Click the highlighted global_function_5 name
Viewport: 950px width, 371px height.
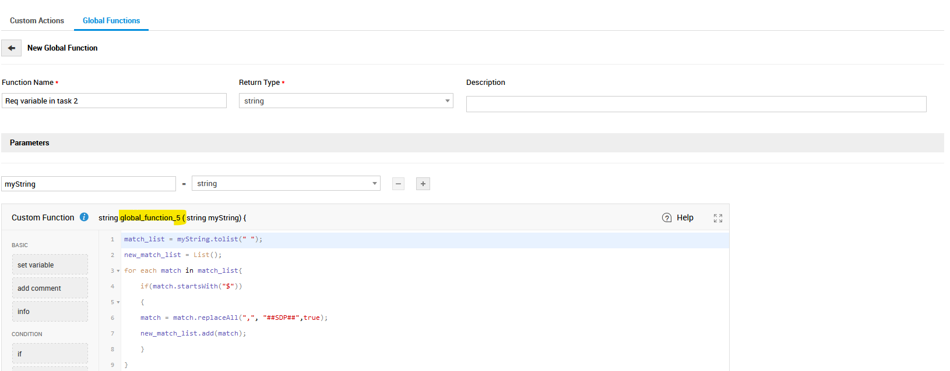click(x=150, y=217)
